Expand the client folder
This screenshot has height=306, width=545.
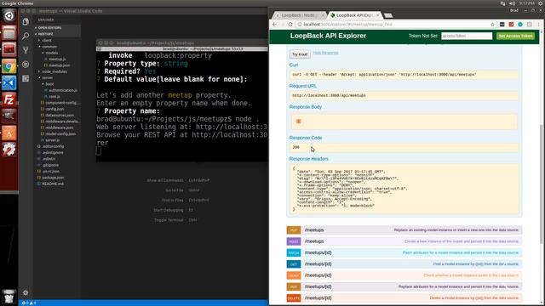tap(47, 40)
